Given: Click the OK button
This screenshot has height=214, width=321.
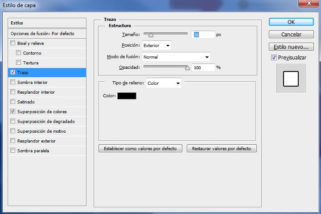Looking at the screenshot, I should click(x=291, y=22).
